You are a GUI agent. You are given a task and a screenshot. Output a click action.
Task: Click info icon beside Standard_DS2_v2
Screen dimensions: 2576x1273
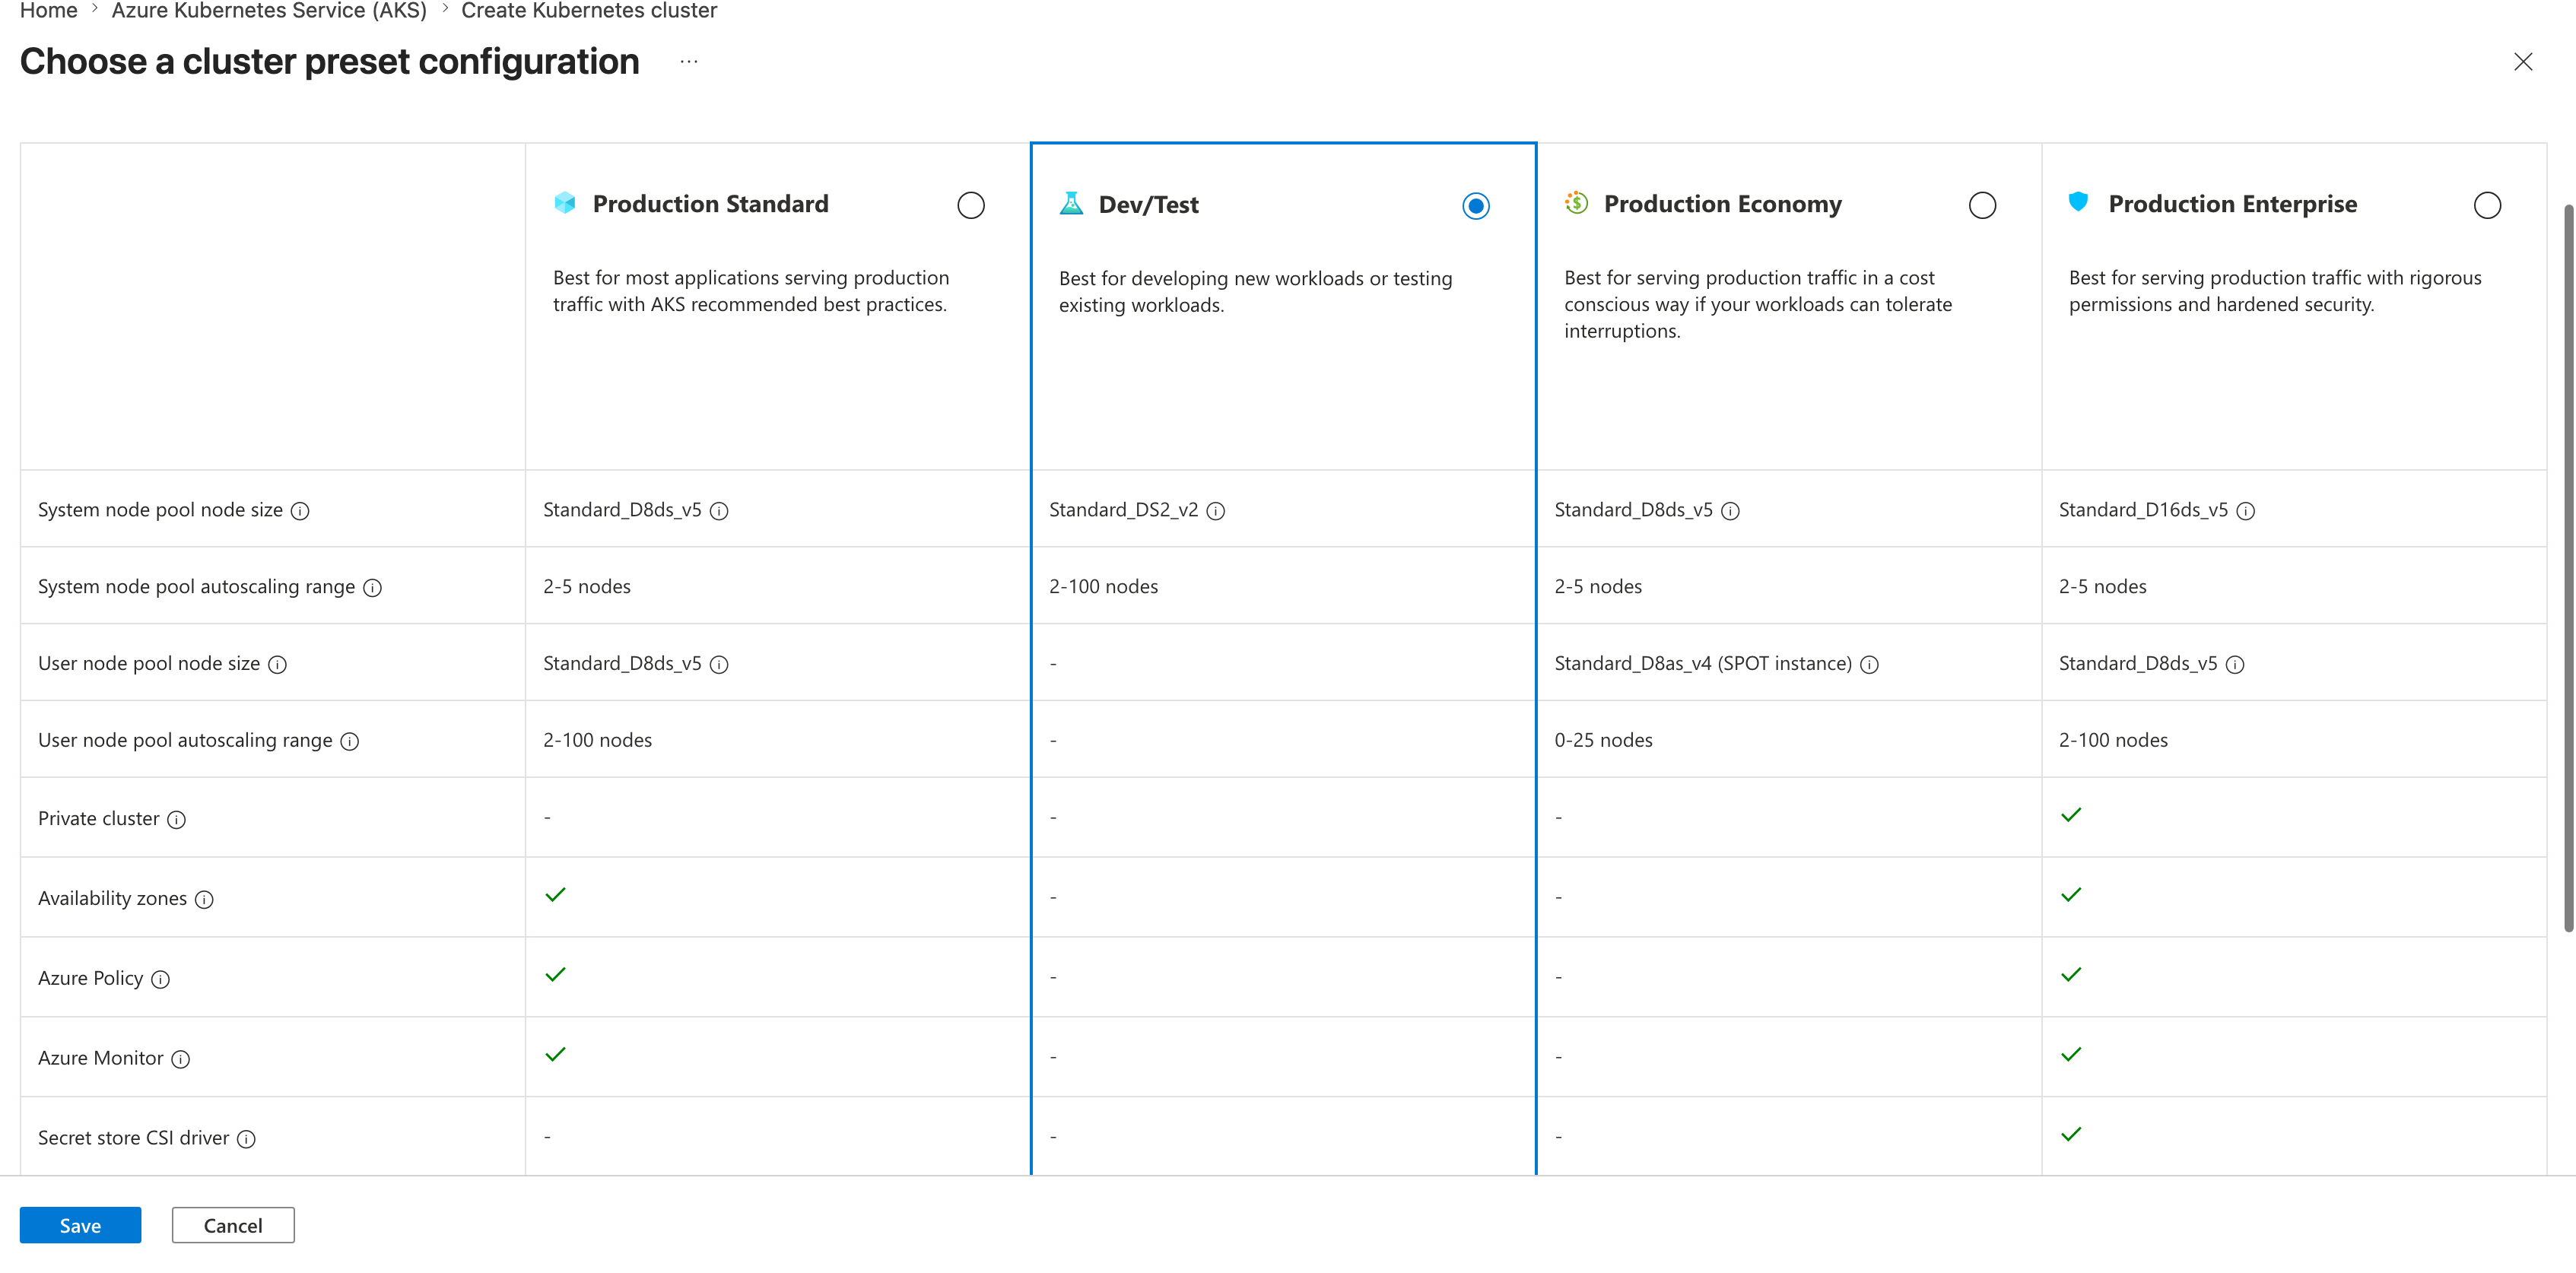1215,511
